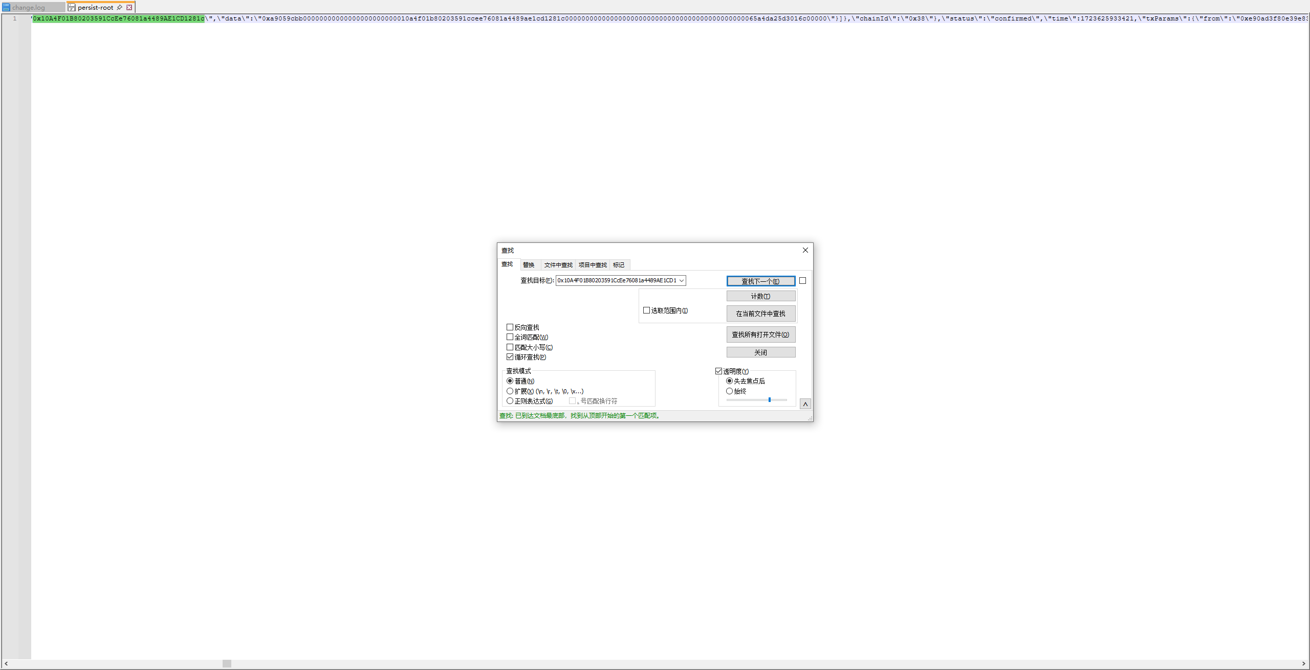Enable 匹配大小写 match case checkbox
The image size is (1310, 670).
pyautogui.click(x=510, y=347)
